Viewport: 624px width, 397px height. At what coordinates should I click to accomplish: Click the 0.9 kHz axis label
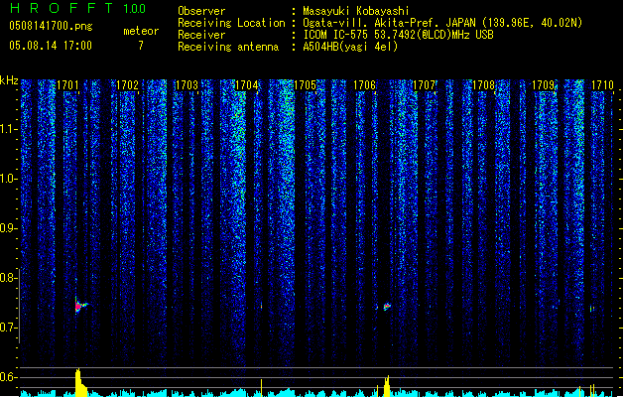click(8, 228)
